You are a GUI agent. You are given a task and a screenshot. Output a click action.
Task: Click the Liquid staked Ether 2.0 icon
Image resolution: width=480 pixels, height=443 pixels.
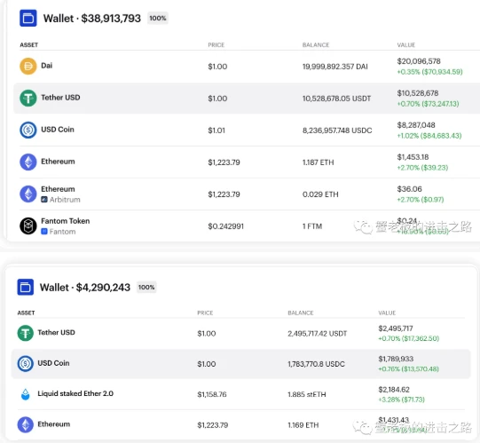coord(26,394)
